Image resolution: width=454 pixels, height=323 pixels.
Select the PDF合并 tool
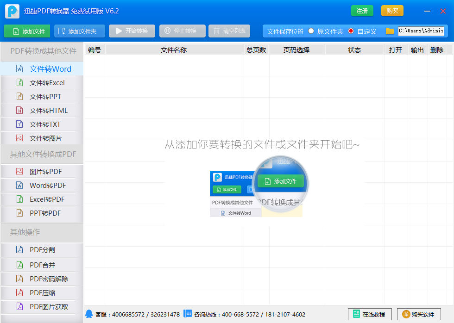[x=42, y=264]
